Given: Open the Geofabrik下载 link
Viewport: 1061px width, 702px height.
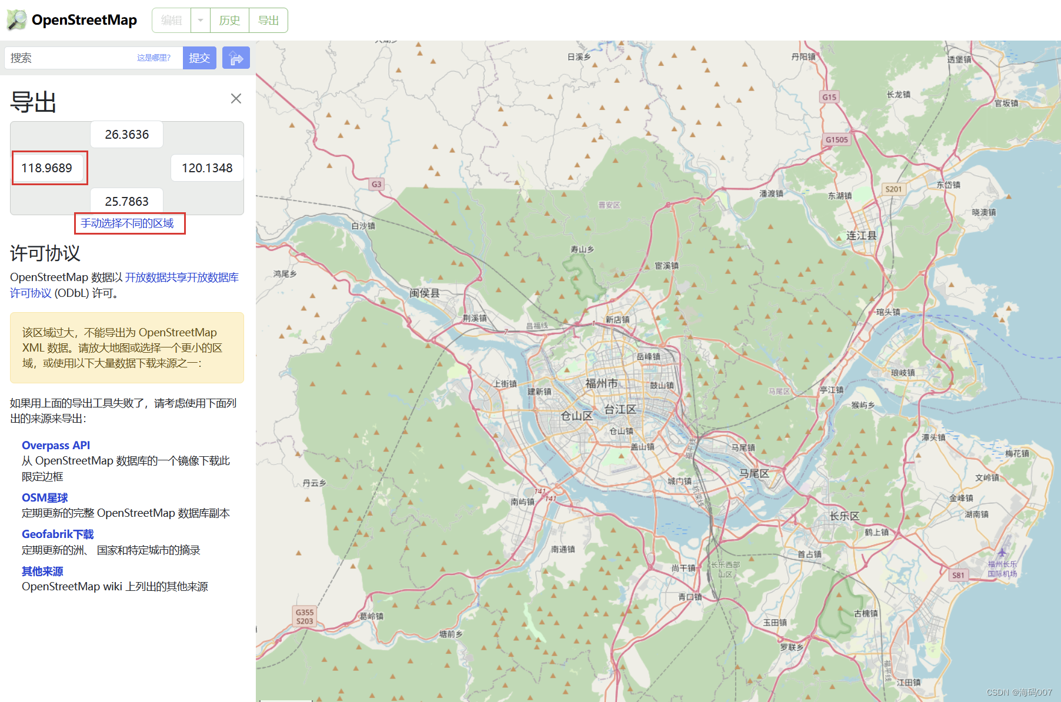Looking at the screenshot, I should pyautogui.click(x=58, y=534).
